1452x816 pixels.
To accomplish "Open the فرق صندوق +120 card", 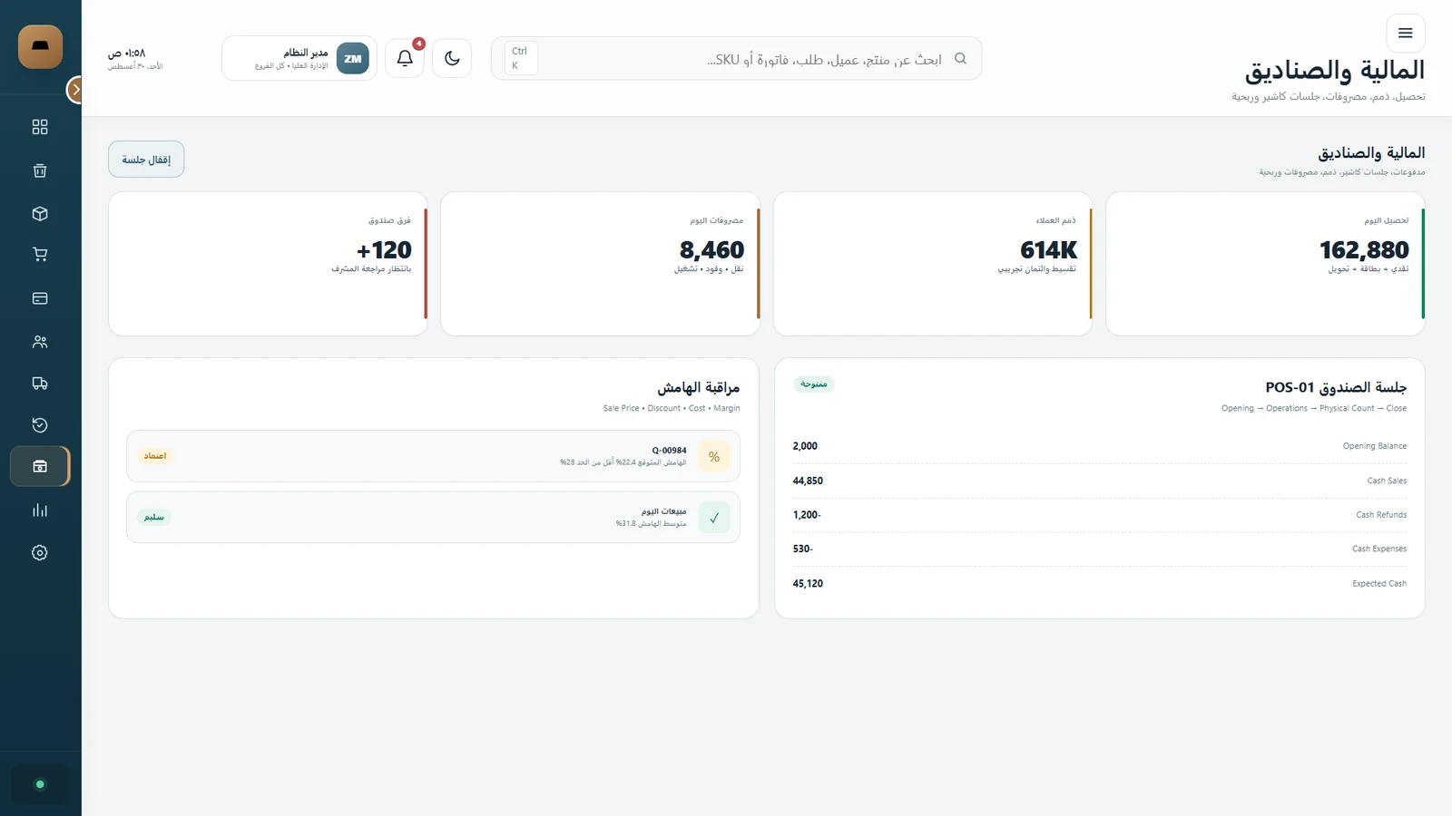I will [x=268, y=264].
